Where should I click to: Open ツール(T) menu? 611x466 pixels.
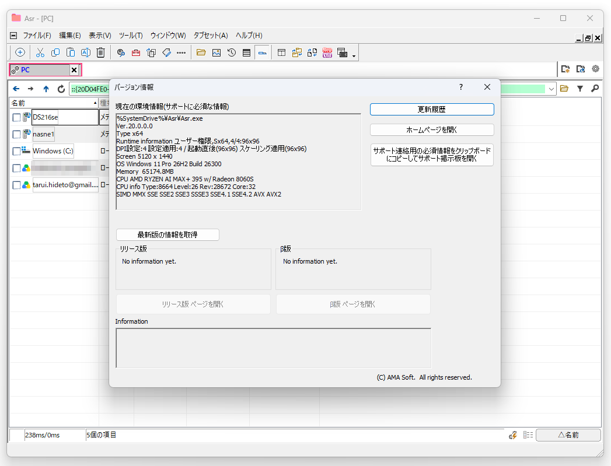[131, 36]
